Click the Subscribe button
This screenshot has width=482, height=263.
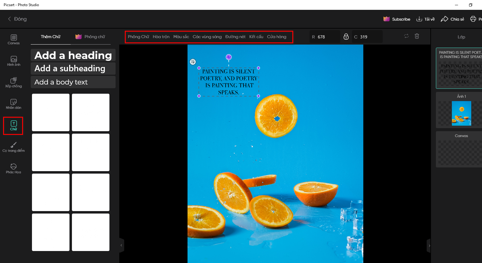(x=397, y=19)
